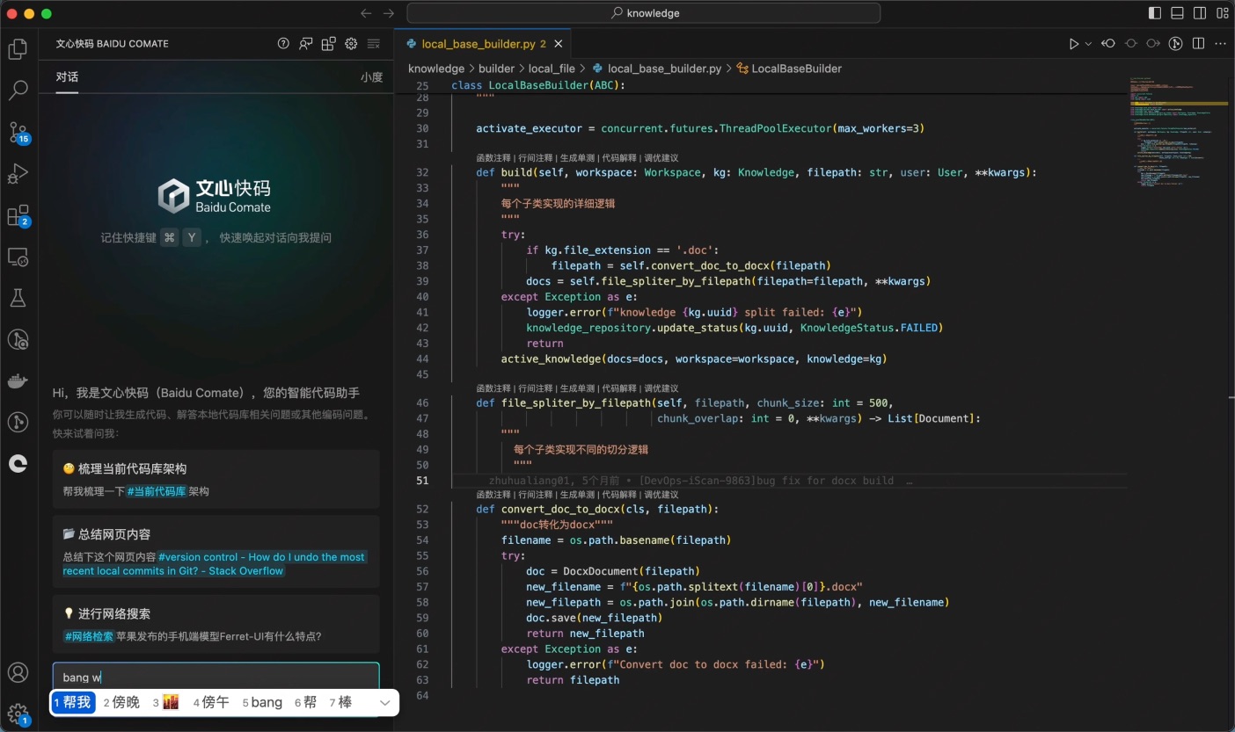Split the editor right
This screenshot has width=1235, height=732.
[x=1198, y=43]
